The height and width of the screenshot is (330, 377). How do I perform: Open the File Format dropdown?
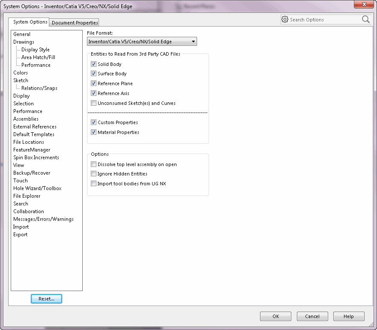(x=142, y=42)
